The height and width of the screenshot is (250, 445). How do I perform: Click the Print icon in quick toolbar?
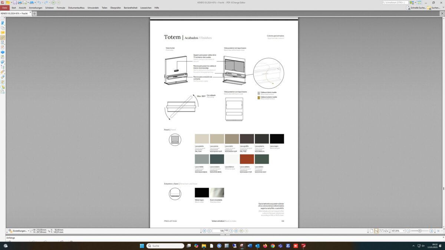(x=20, y=3)
